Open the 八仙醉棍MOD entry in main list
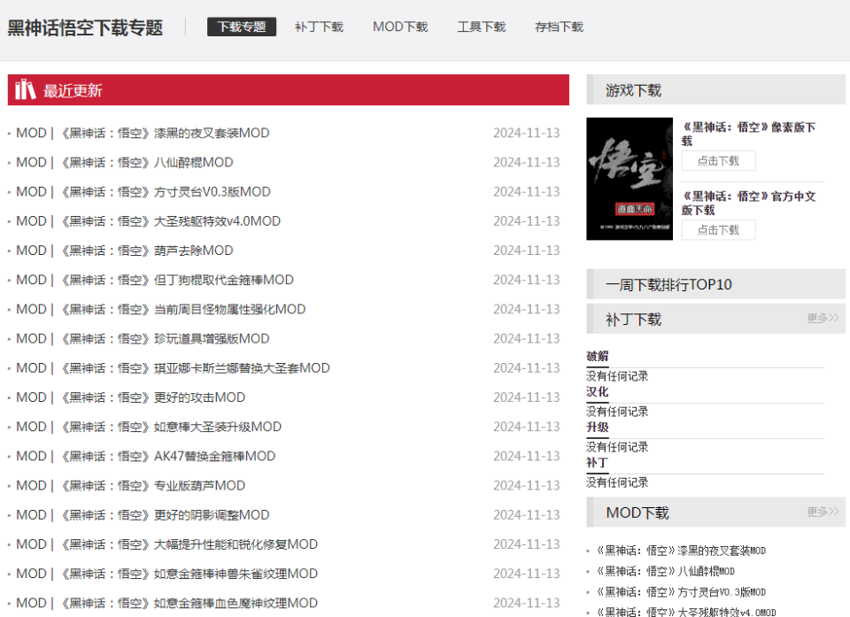Viewport: 850px width, 617px height. (125, 162)
